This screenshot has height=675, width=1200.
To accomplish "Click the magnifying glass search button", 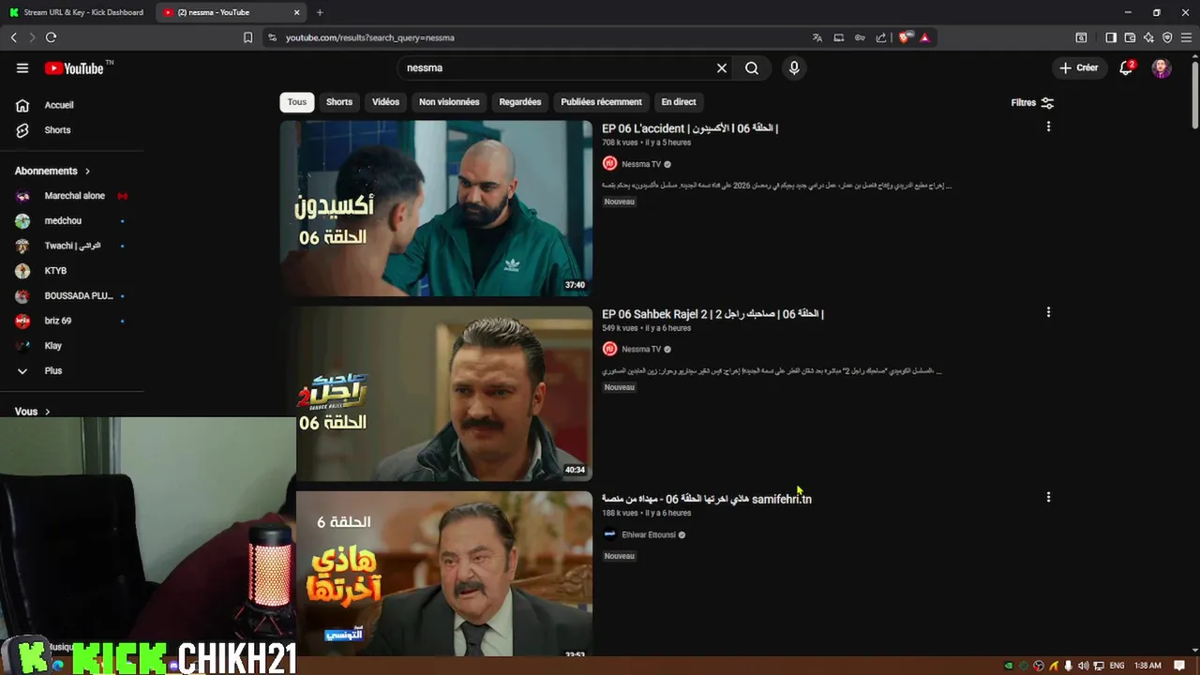I will coord(752,67).
